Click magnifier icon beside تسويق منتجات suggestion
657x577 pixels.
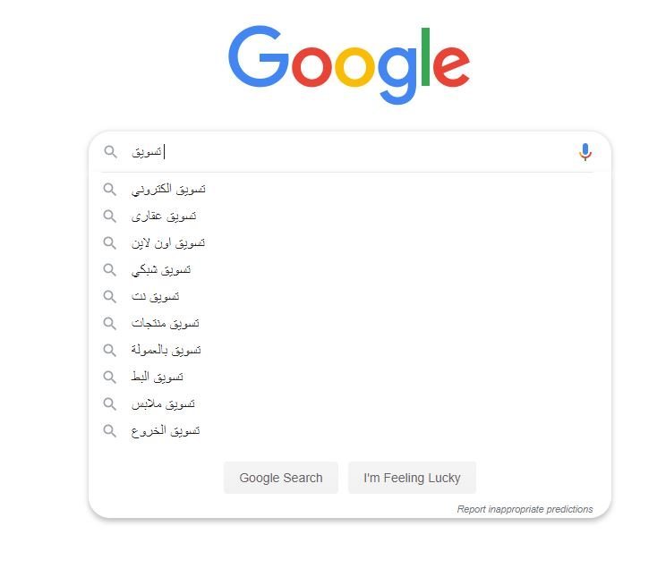(x=110, y=323)
